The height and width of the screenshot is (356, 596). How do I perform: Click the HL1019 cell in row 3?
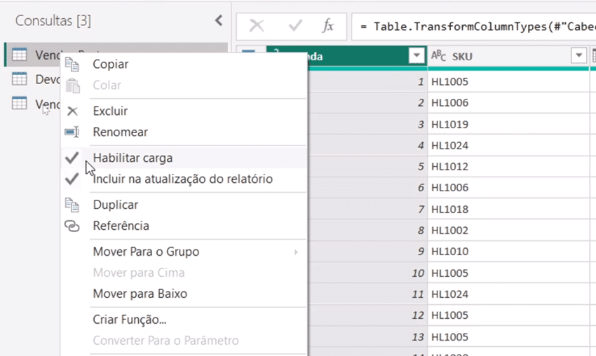[508, 124]
